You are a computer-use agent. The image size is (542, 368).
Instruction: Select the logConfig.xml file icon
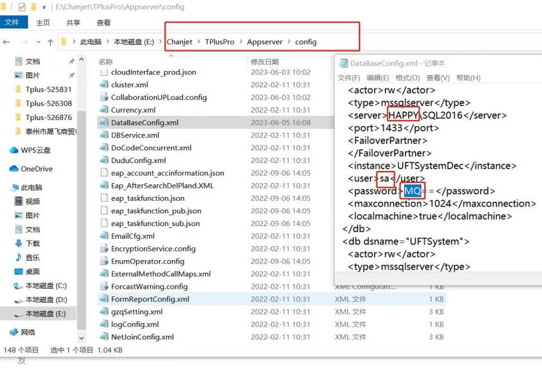[x=104, y=324]
